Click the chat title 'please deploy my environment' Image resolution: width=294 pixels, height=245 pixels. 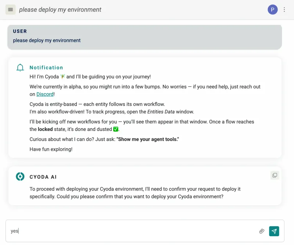click(x=60, y=10)
